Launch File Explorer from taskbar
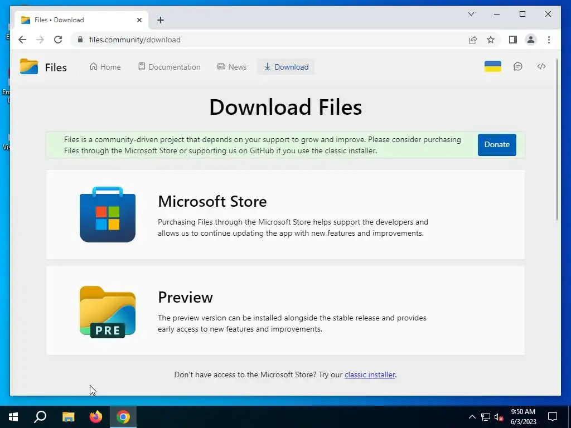 (68, 417)
